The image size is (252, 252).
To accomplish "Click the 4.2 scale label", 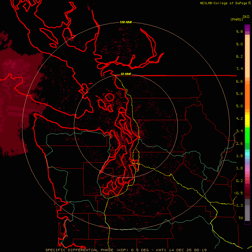I will click(239, 119).
